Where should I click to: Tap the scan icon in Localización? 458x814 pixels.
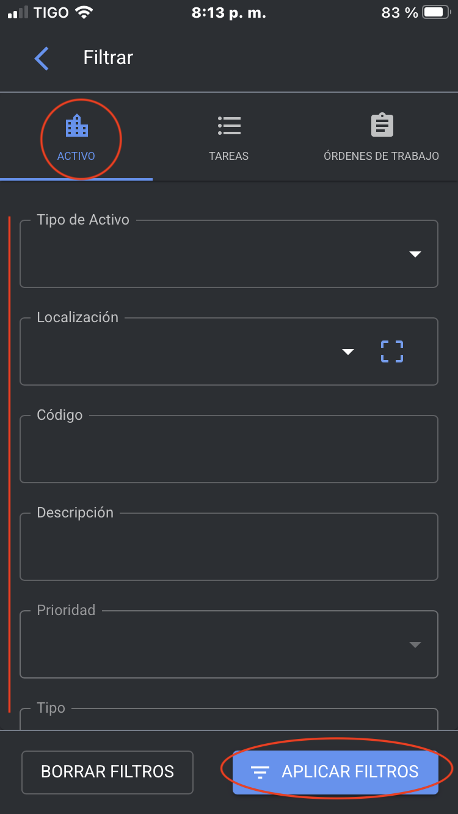[392, 351]
